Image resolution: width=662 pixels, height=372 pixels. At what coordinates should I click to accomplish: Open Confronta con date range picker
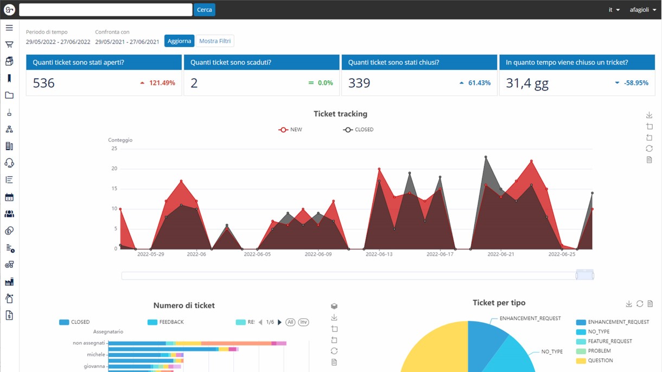point(127,42)
